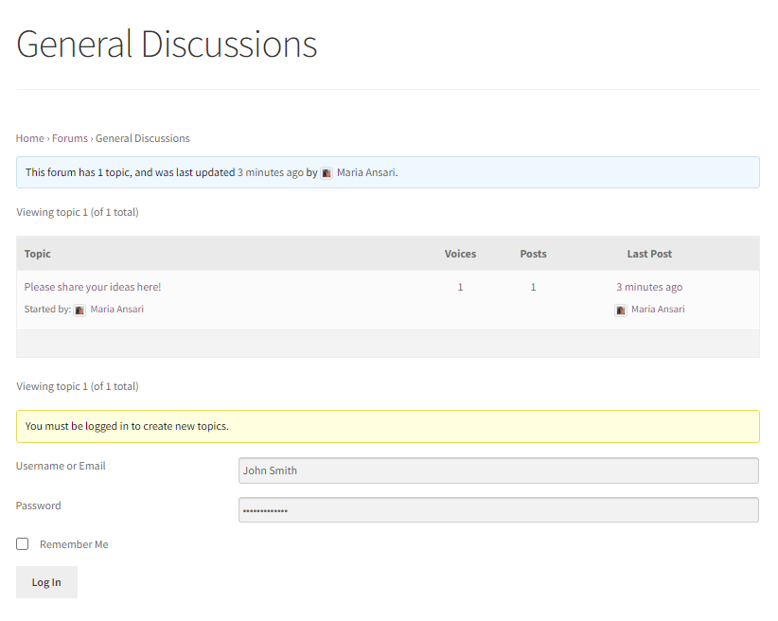Click the Log In button
This screenshot has height=621, width=778.
(46, 582)
